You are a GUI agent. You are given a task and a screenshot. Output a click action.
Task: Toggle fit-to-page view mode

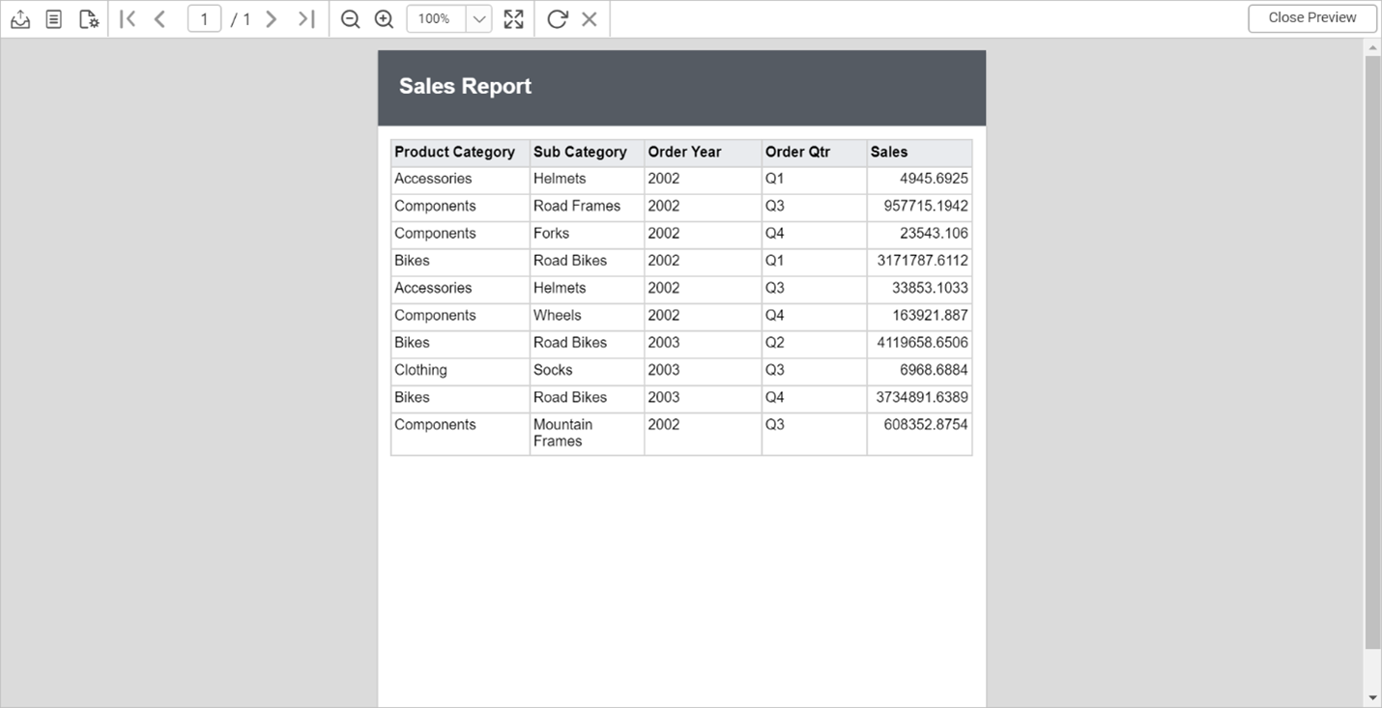tap(513, 18)
